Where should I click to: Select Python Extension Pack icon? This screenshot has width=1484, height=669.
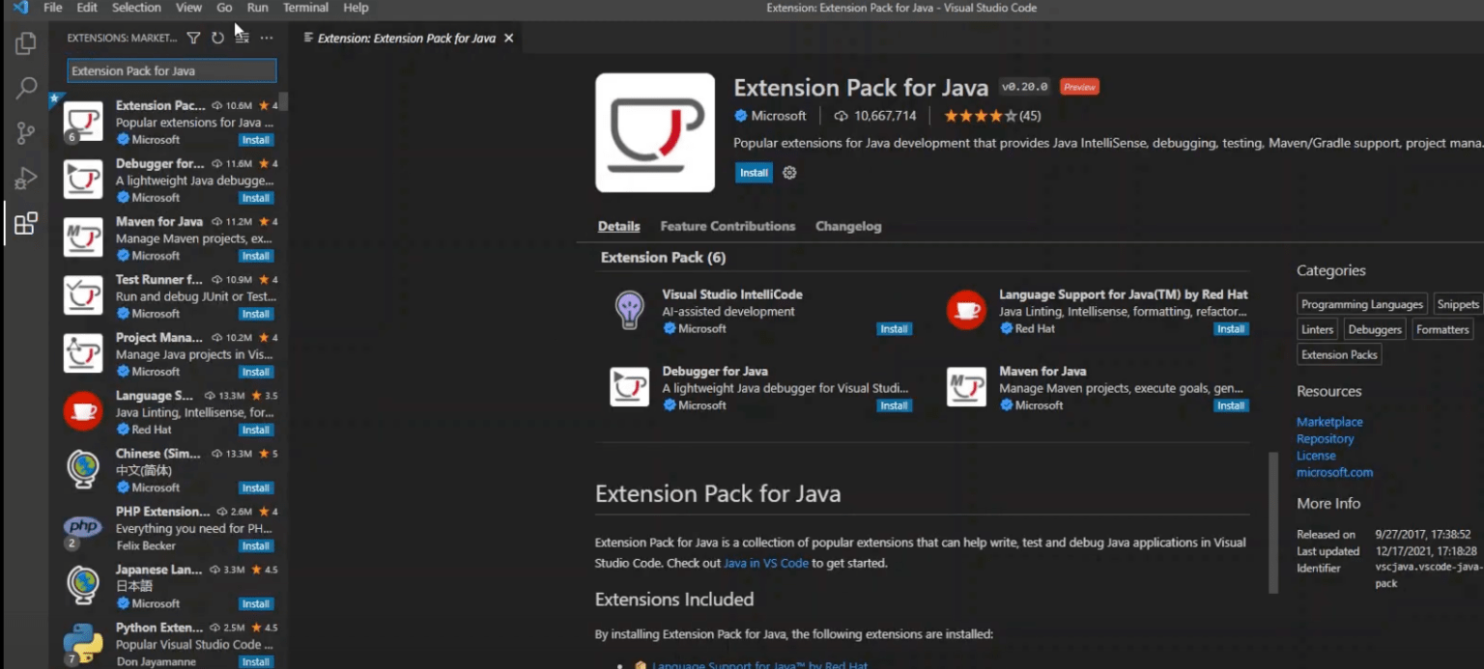point(83,643)
